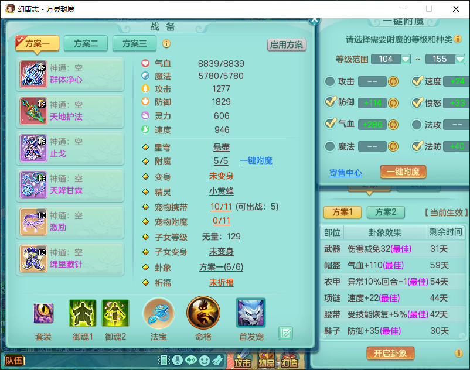Image resolution: width=470 pixels, height=370 pixels.
Task: Click the 10/11 pet carry link
Action: click(x=221, y=207)
